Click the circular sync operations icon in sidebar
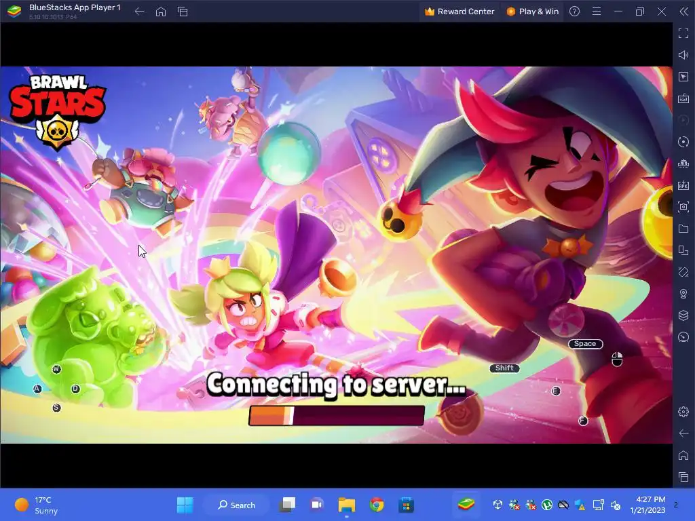The height and width of the screenshot is (521, 695). click(683, 142)
